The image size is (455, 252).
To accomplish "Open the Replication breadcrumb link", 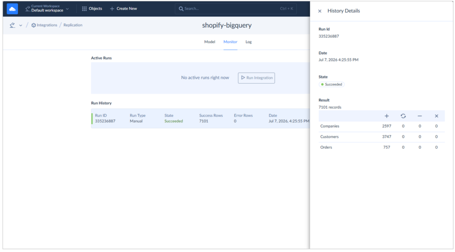I will (73, 25).
